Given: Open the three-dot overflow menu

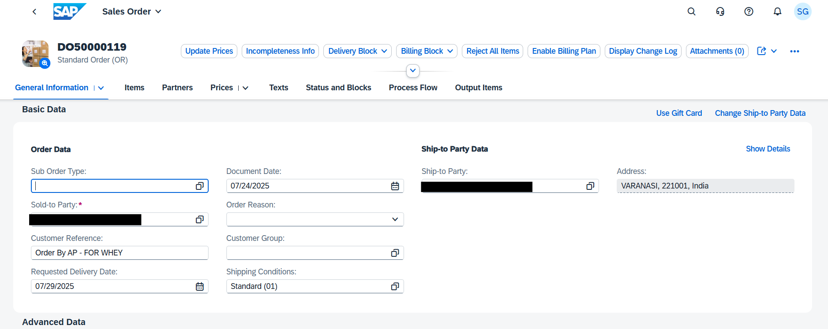Looking at the screenshot, I should 794,52.
